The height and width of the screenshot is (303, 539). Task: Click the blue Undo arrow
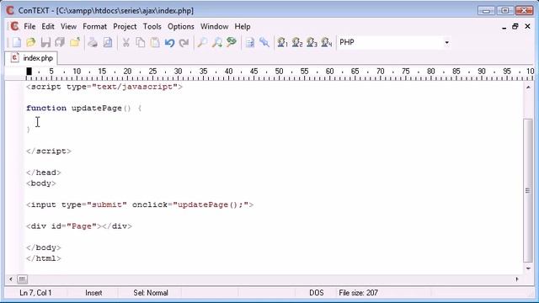pos(169,43)
